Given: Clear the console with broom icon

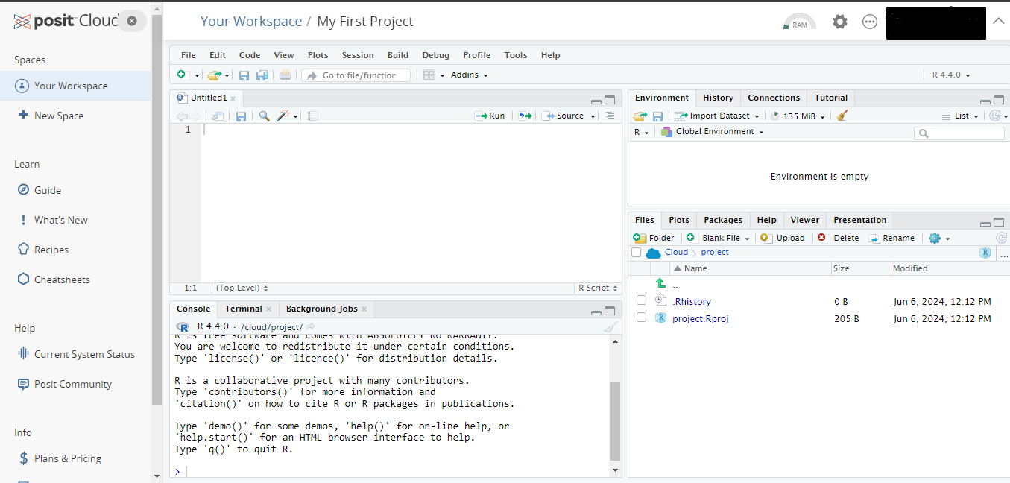Looking at the screenshot, I should 610,327.
